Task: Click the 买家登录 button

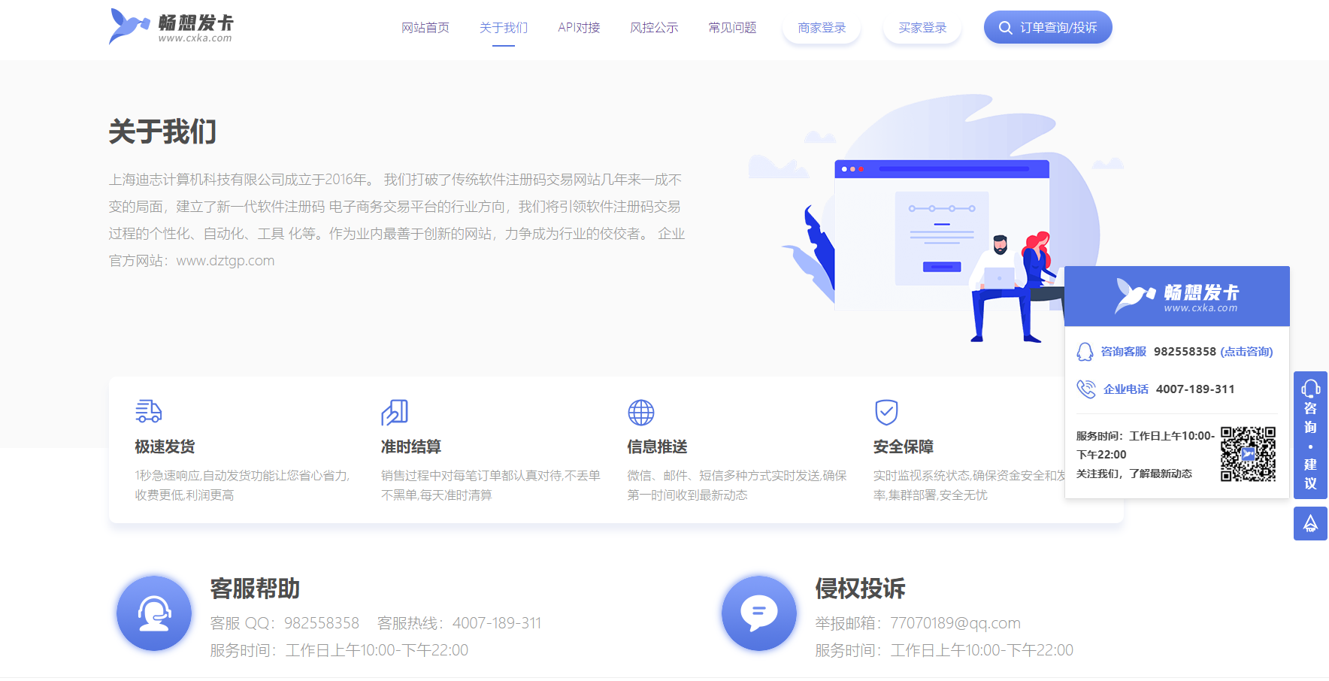Action: pos(922,28)
